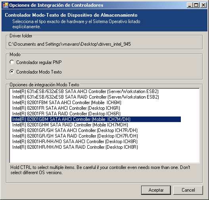
Task: Select 82801FR SATA RAID Controller (Desktop ICH6R)
Action: pos(66,114)
